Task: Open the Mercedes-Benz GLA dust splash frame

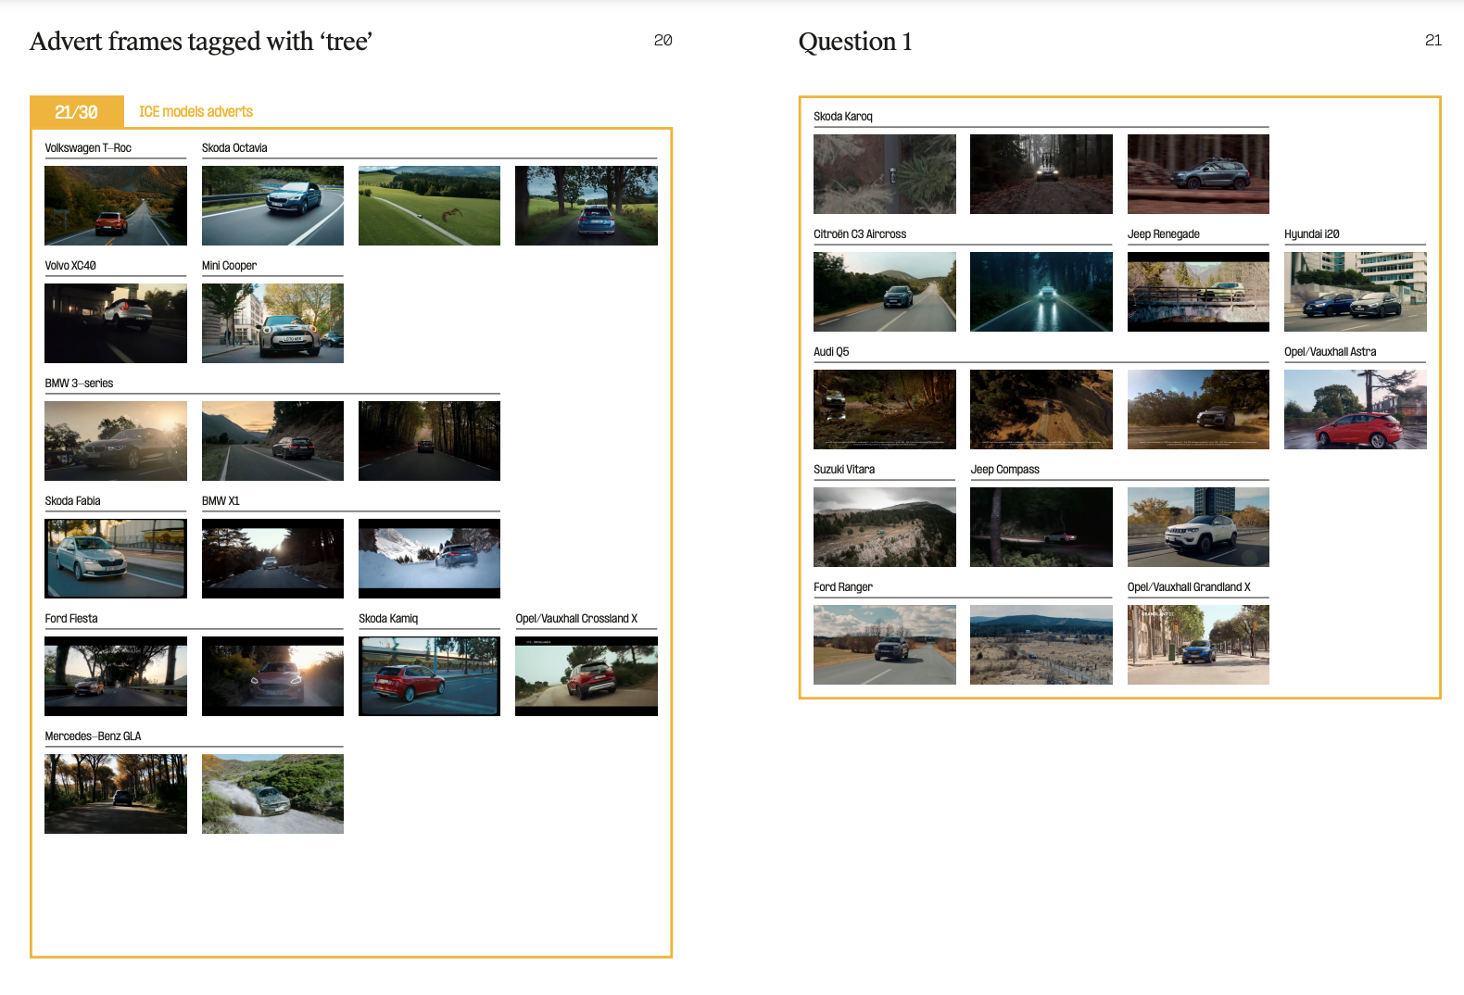Action: pos(272,794)
